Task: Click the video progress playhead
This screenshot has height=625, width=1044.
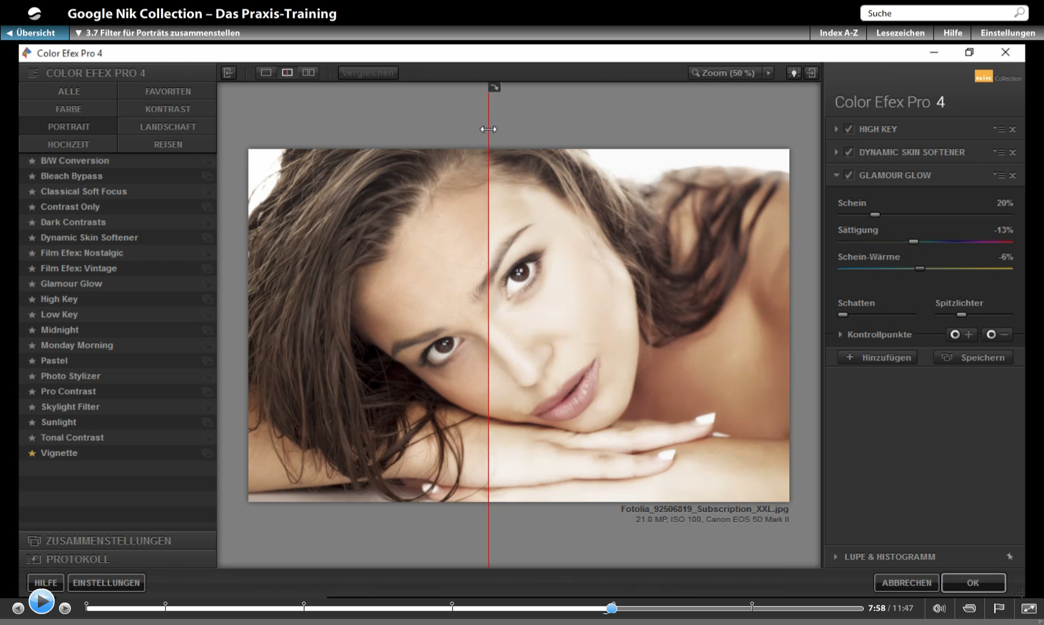Action: [611, 608]
